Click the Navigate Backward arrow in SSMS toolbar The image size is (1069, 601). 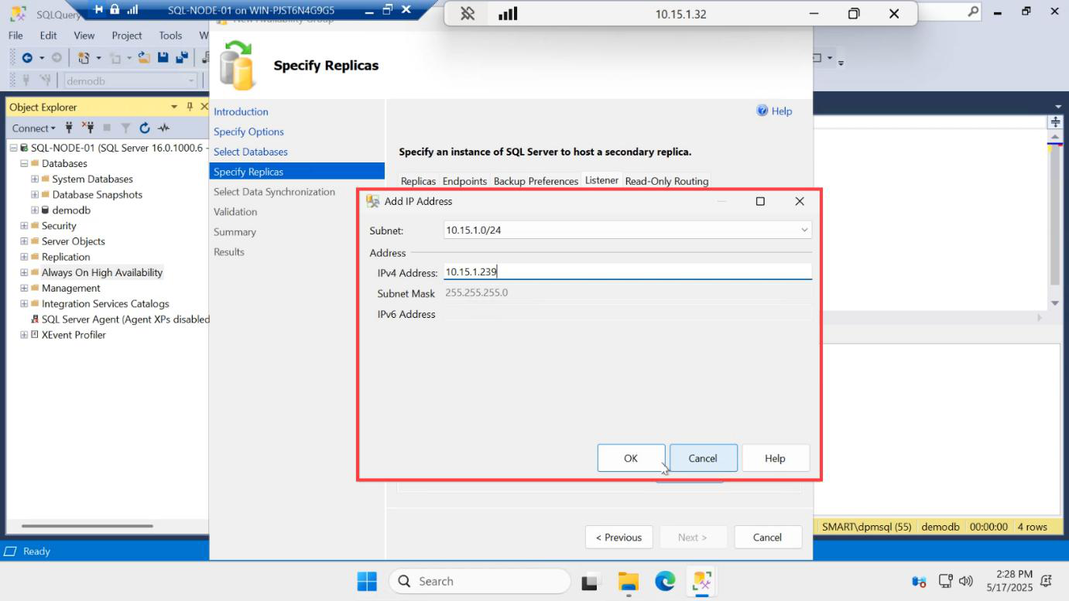pos(27,57)
